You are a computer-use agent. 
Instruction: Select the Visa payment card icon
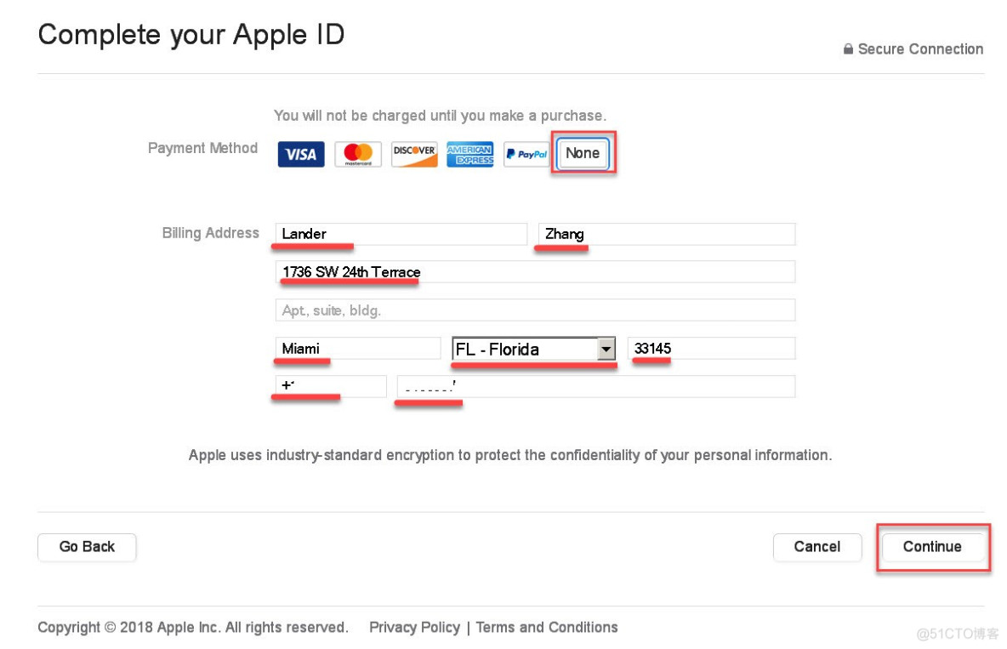click(300, 154)
